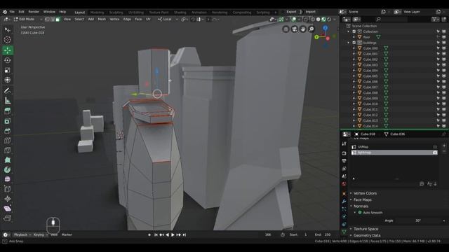The width and height of the screenshot is (449, 252).
Task: Jump to the timeline end frame
Action: pos(185,235)
